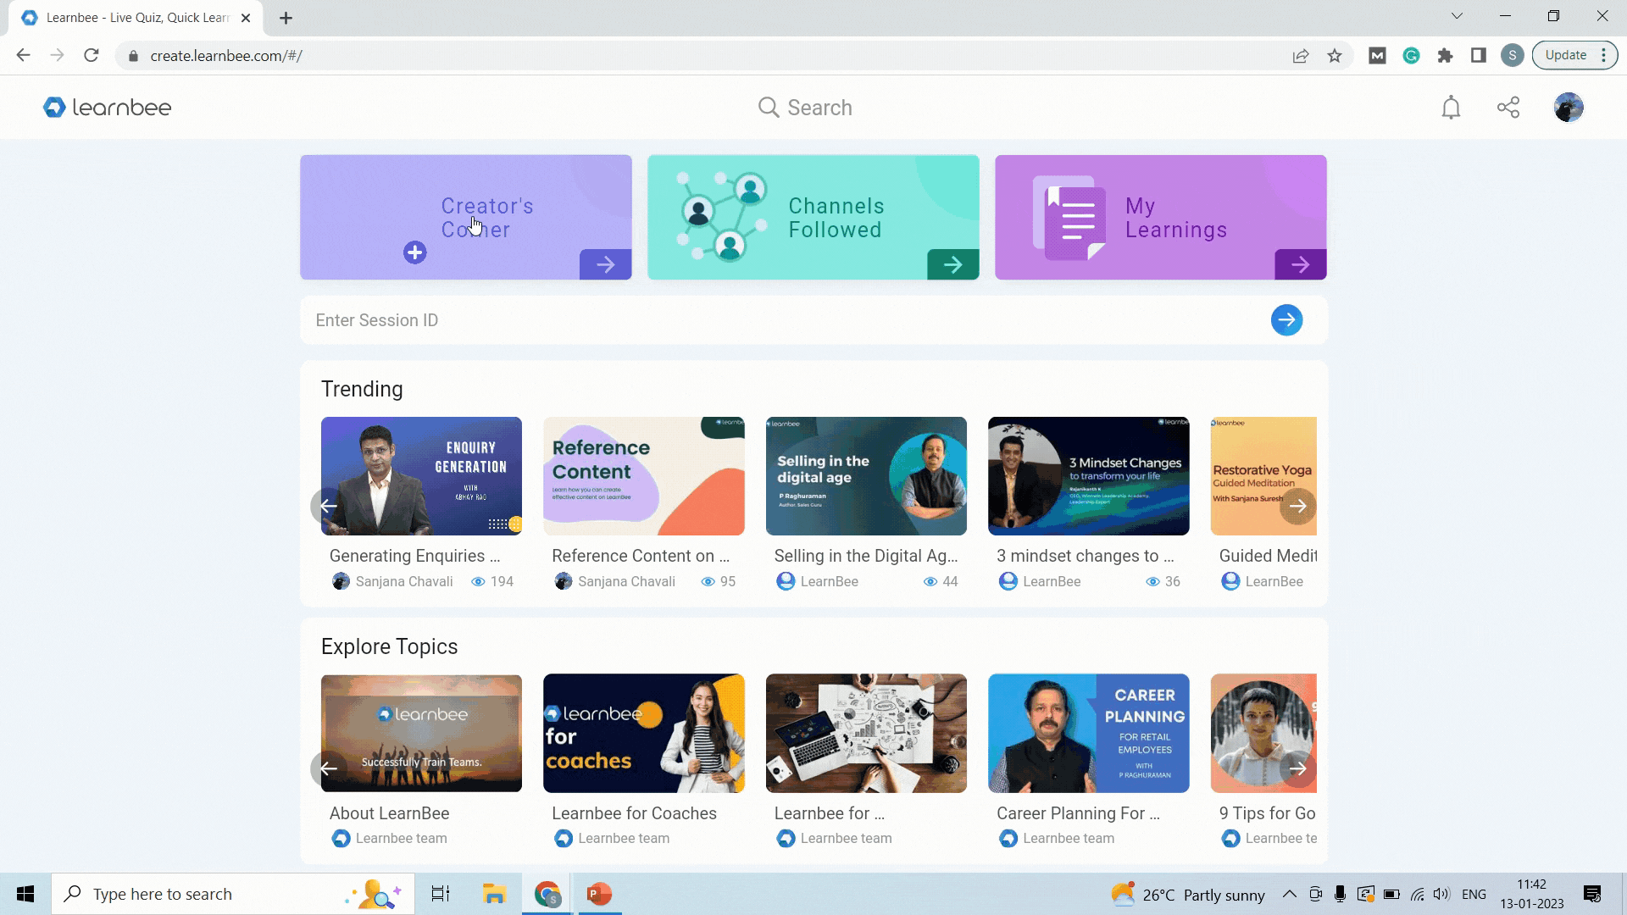The height and width of the screenshot is (915, 1627).
Task: Click the search magnifier icon
Action: [768, 108]
